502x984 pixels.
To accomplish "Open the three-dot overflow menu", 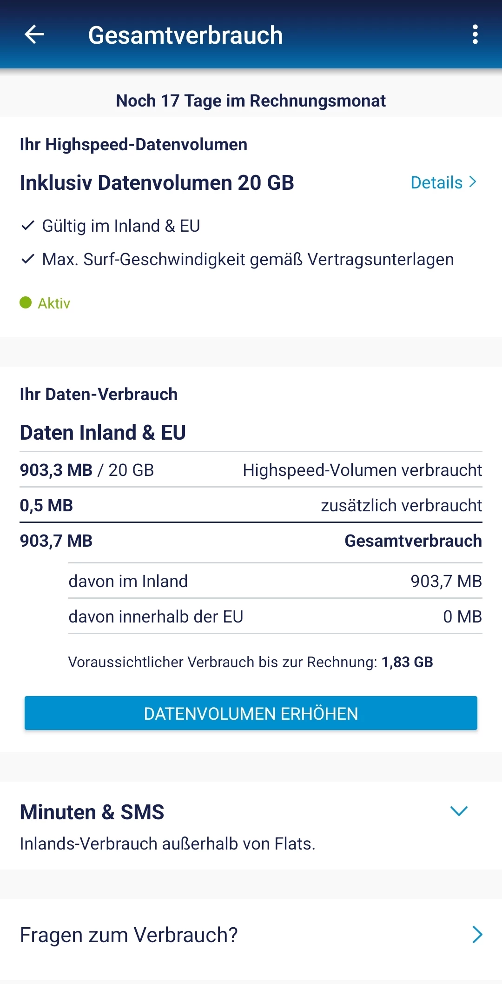I will [x=475, y=34].
